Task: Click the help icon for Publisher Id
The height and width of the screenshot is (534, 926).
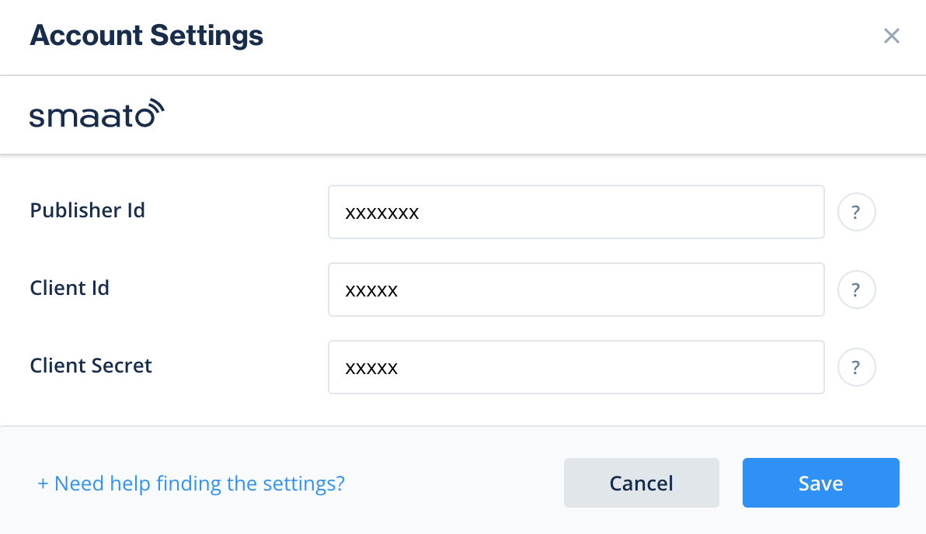Action: coord(856,212)
